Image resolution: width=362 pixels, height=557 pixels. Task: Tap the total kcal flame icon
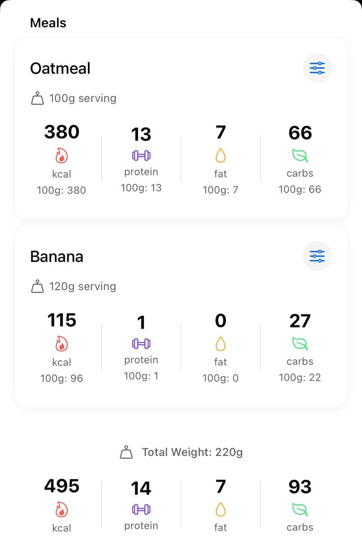click(x=62, y=510)
